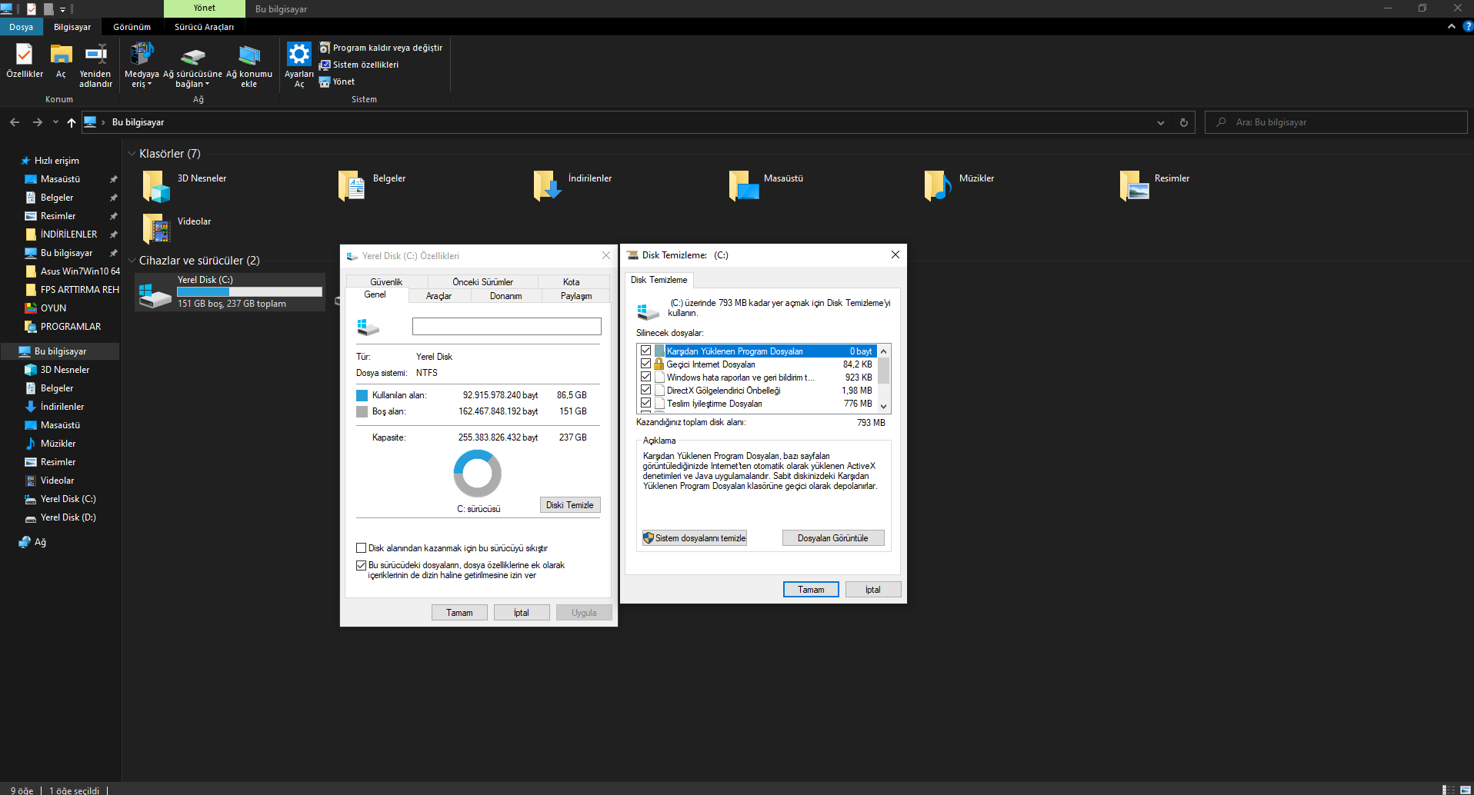Screen dimensions: 1474x795
Task: Go forward with the right arrow navigation icon
Action: [x=37, y=122]
